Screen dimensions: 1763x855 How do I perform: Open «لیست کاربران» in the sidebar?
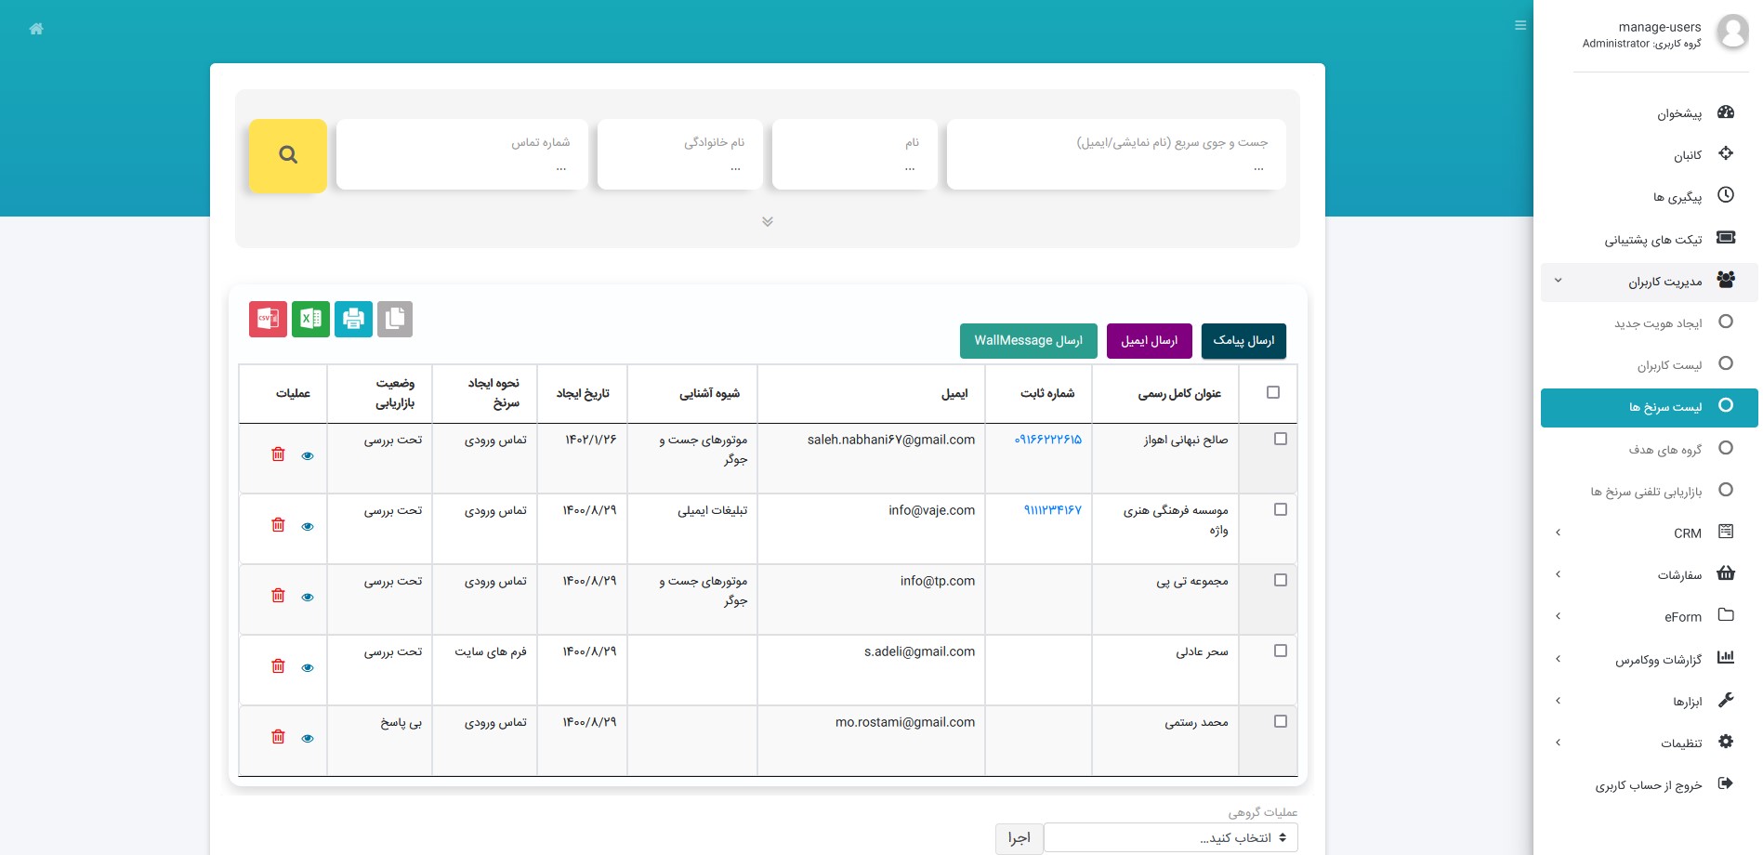point(1669,364)
